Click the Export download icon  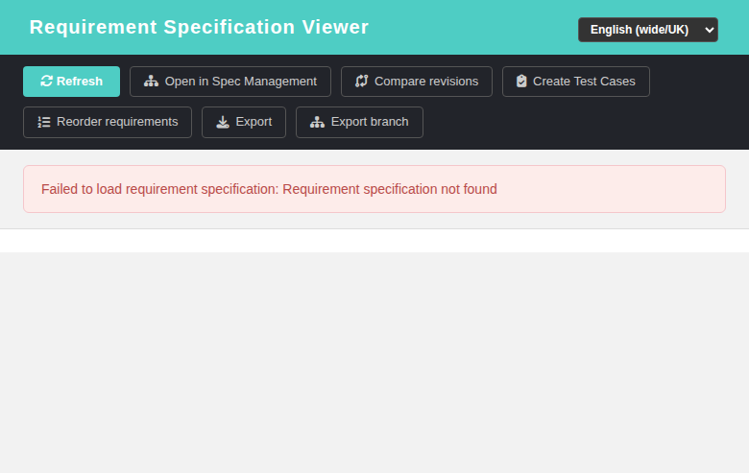point(223,122)
